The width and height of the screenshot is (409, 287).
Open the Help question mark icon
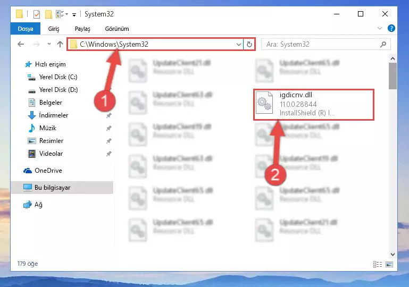click(x=391, y=28)
